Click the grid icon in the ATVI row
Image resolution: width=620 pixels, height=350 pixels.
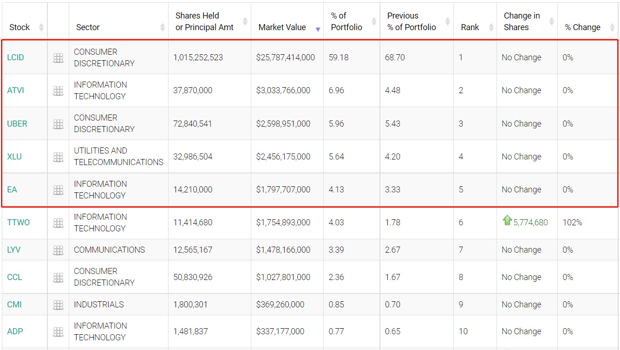(x=58, y=91)
